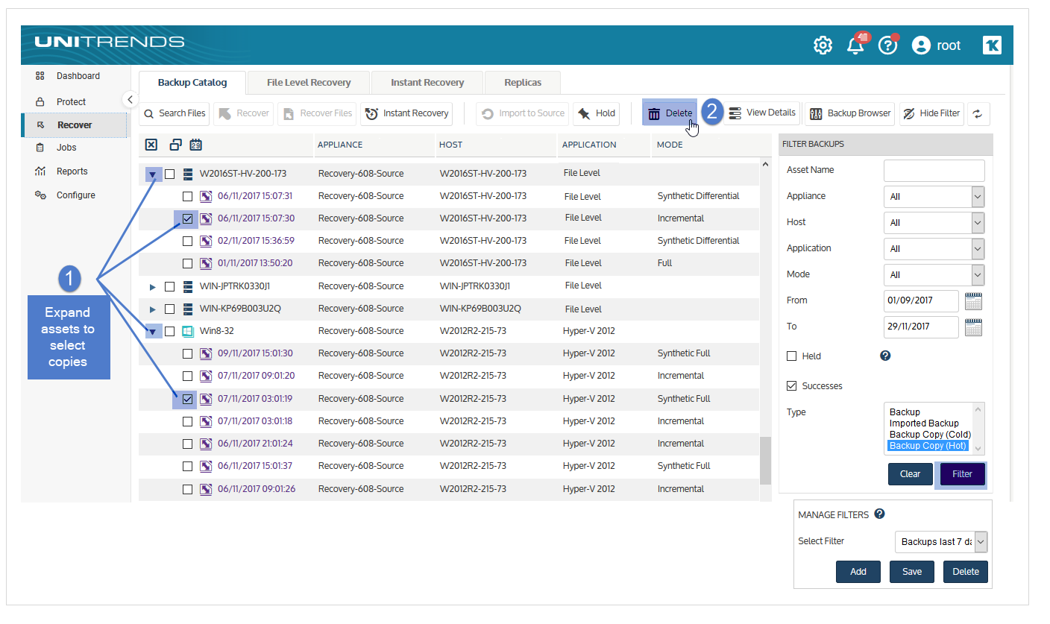Switch to the Replicas tab

(522, 83)
